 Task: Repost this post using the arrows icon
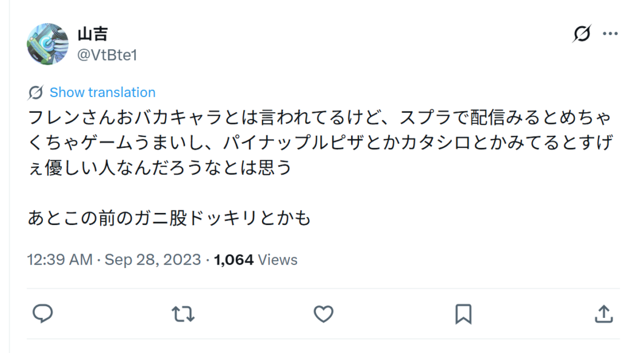coord(183,314)
